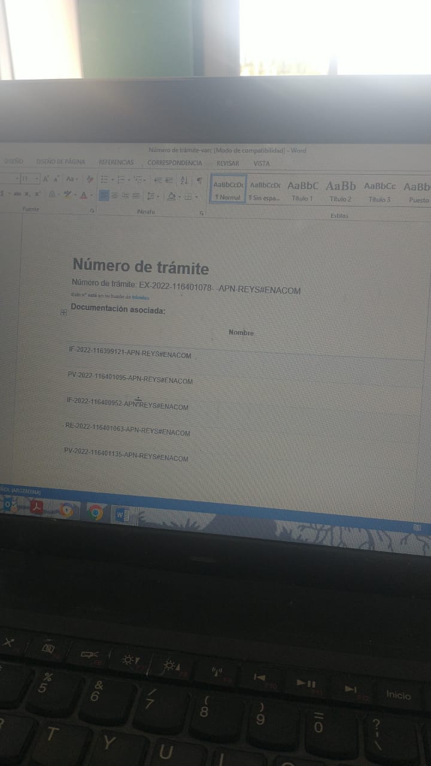Open the line spacing dropdown
The width and height of the screenshot is (431, 766).
click(x=152, y=196)
